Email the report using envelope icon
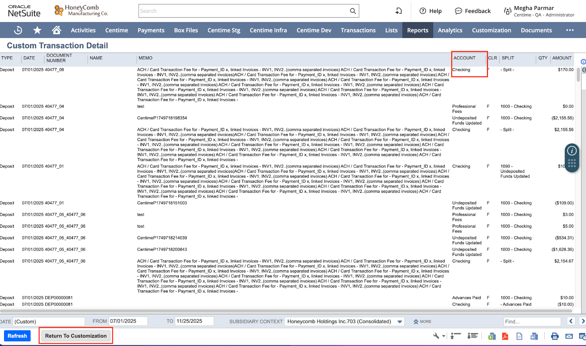 click(x=569, y=336)
